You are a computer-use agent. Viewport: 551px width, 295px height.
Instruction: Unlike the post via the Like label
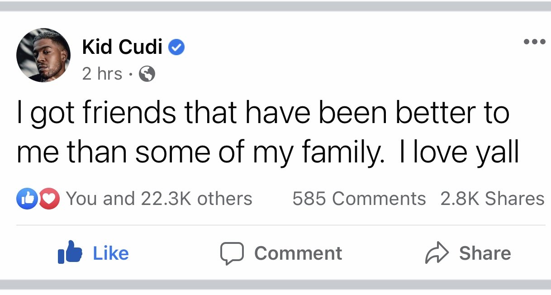click(111, 253)
